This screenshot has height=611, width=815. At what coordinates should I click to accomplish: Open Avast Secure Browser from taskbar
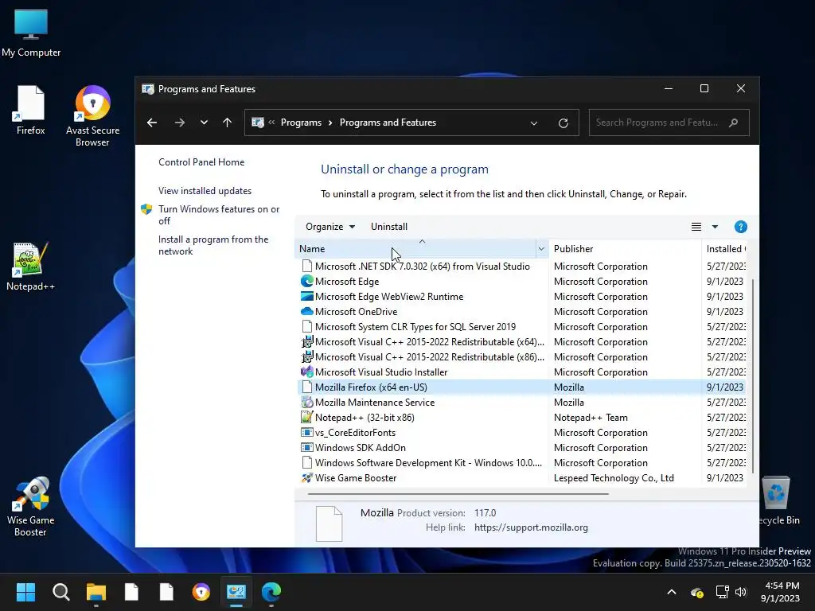point(201,592)
